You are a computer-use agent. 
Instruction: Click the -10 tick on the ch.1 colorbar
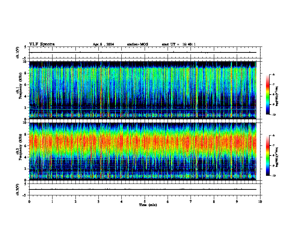[274, 115]
